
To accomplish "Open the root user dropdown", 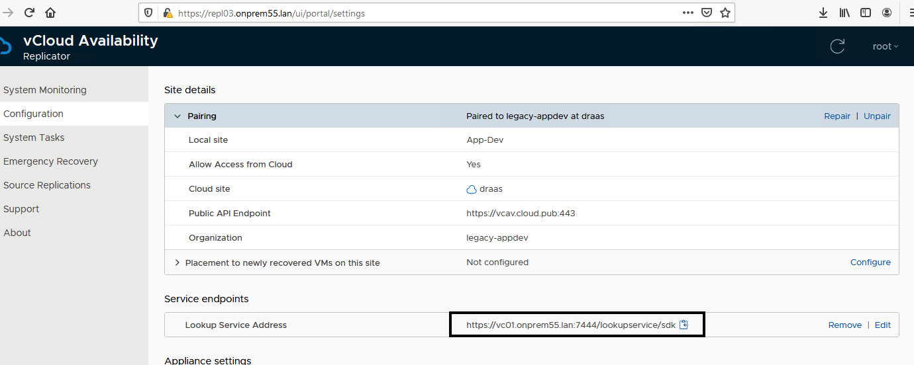I will [x=886, y=46].
